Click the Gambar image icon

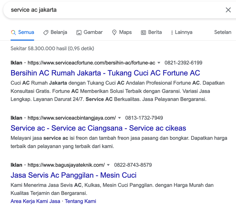[79, 32]
